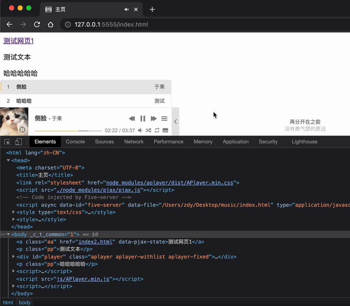This screenshot has height=306, width=350.
Task: Expand the first collapsed script node in body
Action: [13, 271]
